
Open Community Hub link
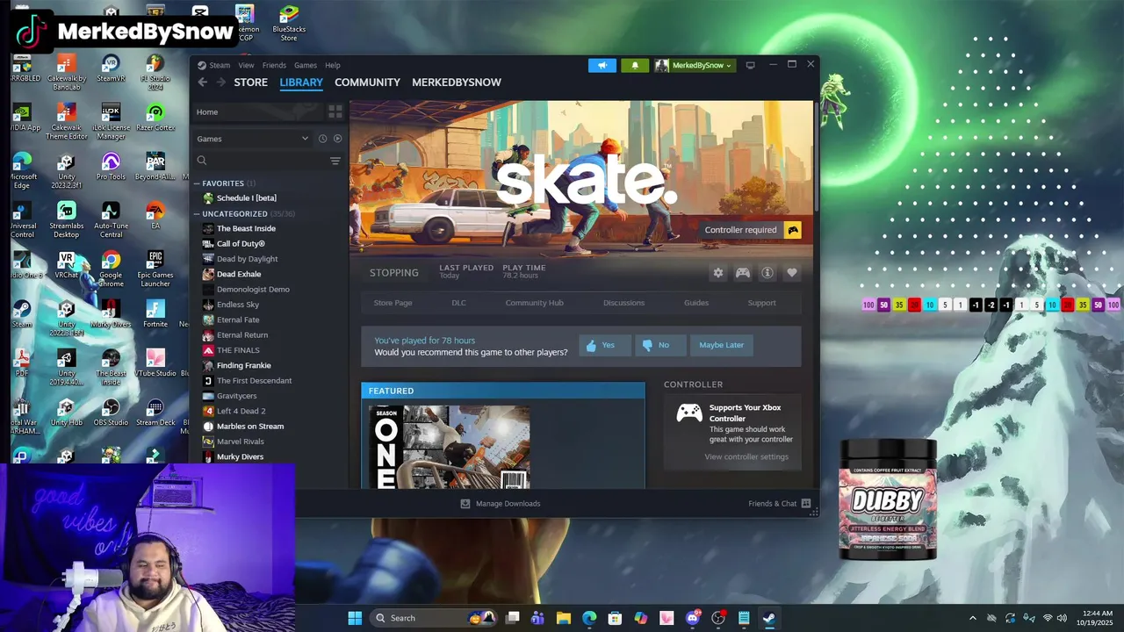534,303
